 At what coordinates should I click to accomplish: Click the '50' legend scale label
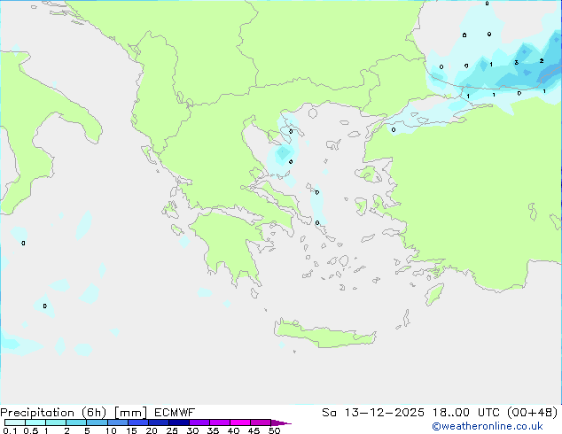[x=274, y=430]
